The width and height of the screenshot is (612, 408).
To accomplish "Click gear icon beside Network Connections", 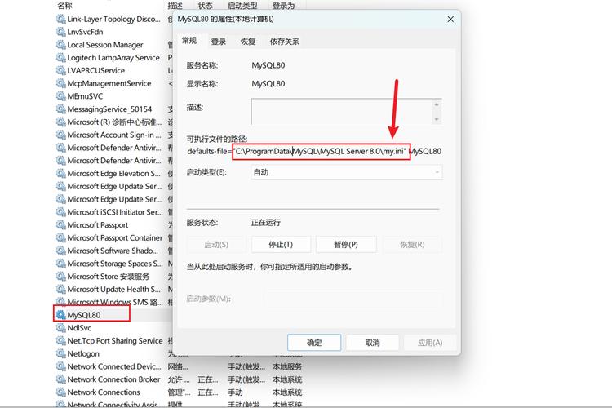I will tap(61, 392).
